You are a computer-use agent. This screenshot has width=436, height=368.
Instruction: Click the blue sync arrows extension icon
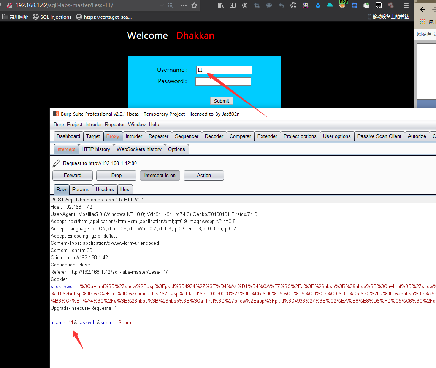(354, 5)
